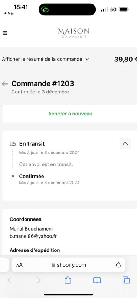
Task: Show Safari tabs overview icon
Action: pyautogui.click(x=126, y=280)
